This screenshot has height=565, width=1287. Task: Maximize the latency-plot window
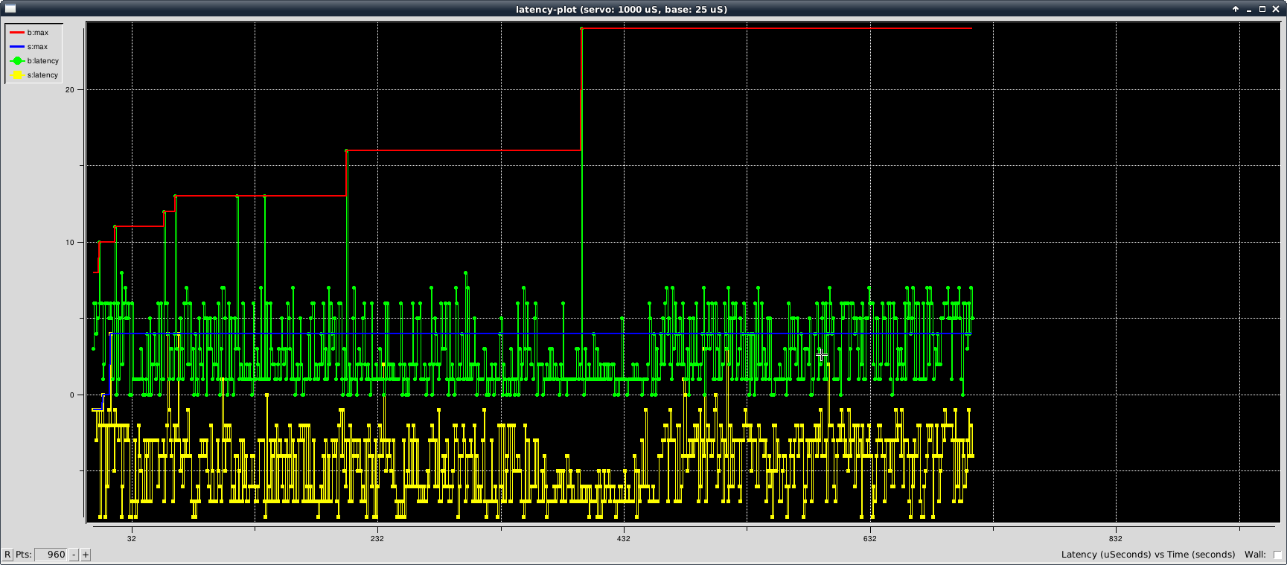(x=1262, y=9)
